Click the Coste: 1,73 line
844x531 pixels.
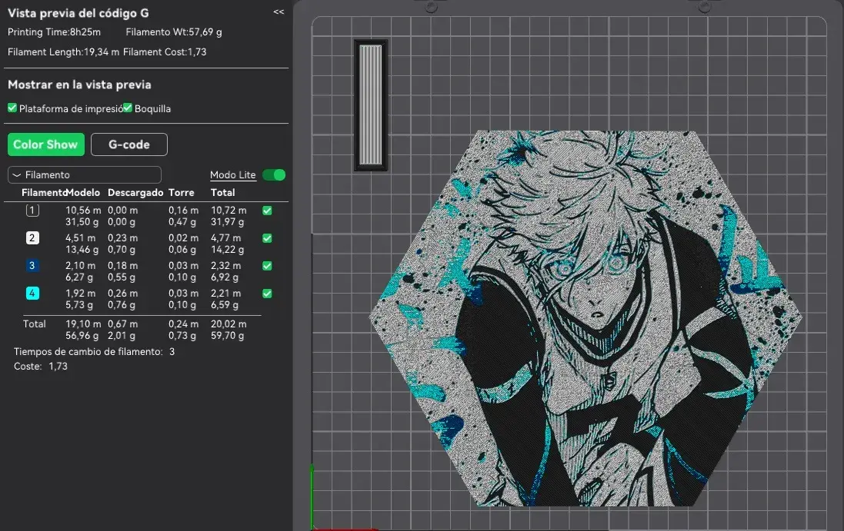click(41, 366)
